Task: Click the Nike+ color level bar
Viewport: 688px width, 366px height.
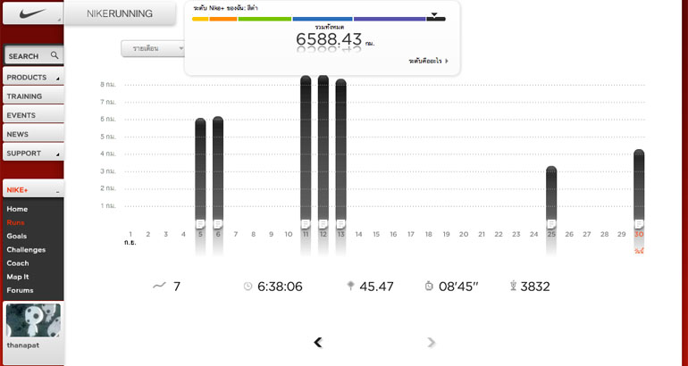Action: 317,19
